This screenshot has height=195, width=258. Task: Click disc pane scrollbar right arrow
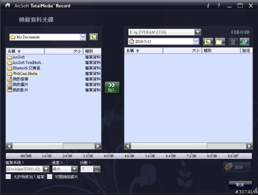click(x=249, y=146)
